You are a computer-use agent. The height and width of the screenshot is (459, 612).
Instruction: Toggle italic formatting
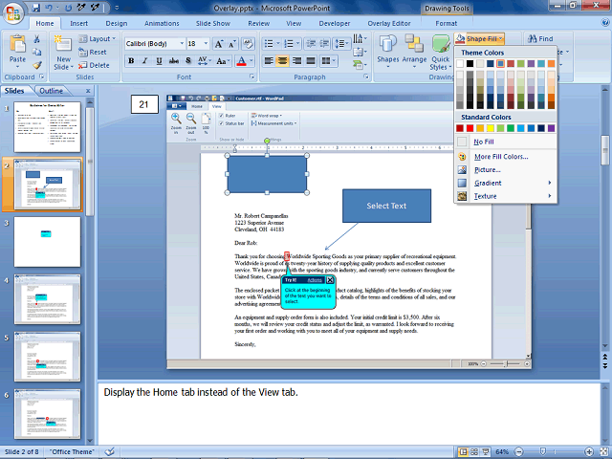pyautogui.click(x=145, y=61)
